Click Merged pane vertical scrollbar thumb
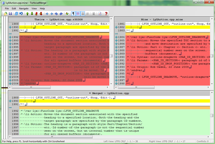215x144 pixels. 212,116
